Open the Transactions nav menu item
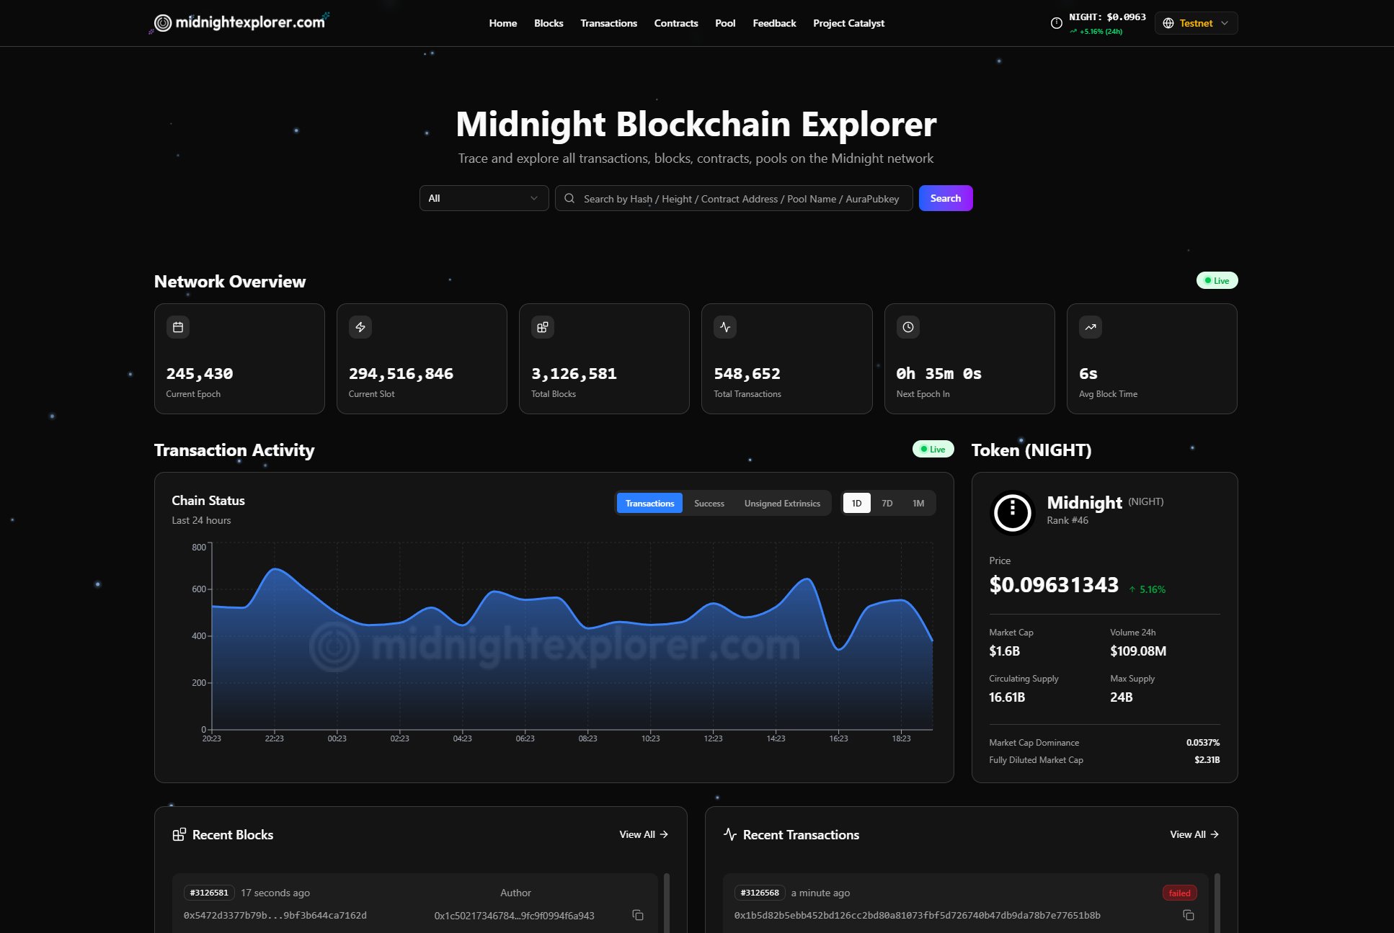Viewport: 1394px width, 933px height. tap(608, 23)
